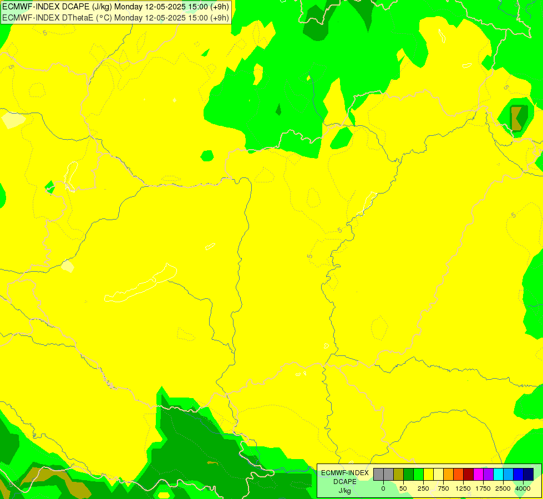Click the magenta legend swatch
543x499 pixels.
[x=478, y=475]
